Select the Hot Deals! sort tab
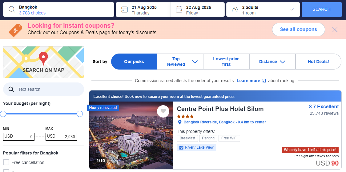The height and width of the screenshot is (172, 346). click(318, 62)
